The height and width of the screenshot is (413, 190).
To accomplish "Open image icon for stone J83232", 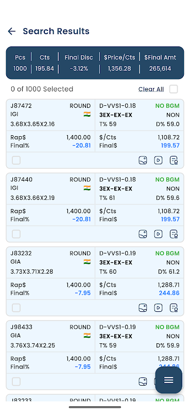I will (143, 308).
